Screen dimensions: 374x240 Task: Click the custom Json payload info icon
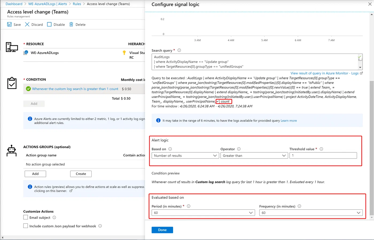pos(100,226)
